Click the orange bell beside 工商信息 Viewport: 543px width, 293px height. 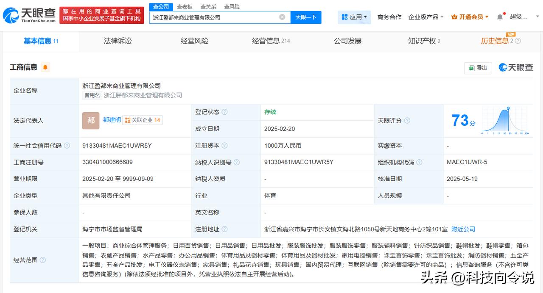[45, 67]
